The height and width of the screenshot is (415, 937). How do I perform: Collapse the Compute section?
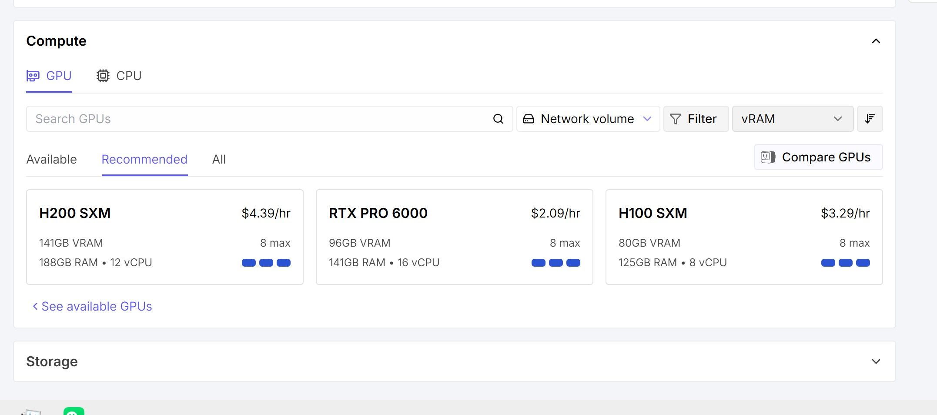point(876,41)
